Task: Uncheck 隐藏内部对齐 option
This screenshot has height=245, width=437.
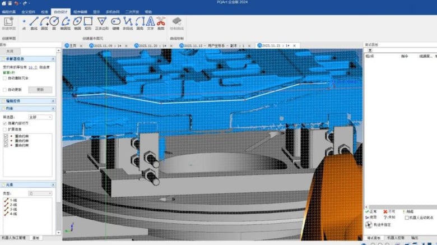Action: click(5, 123)
